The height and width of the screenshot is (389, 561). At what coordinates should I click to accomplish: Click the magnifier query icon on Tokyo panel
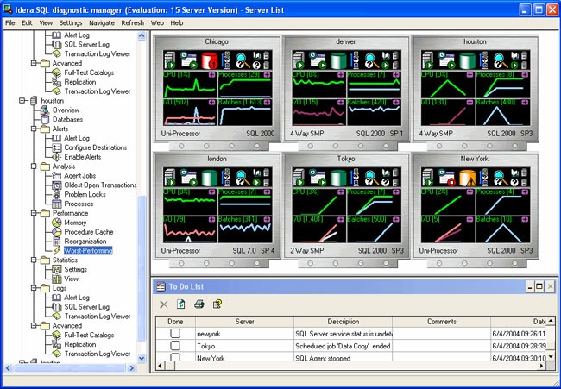[x=373, y=178]
